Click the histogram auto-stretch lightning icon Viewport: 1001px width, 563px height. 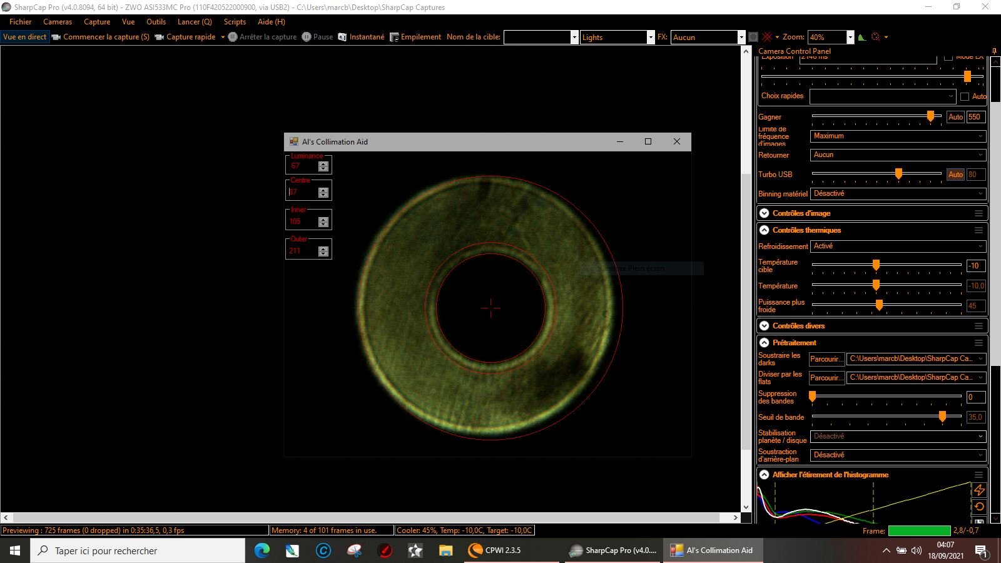(980, 490)
